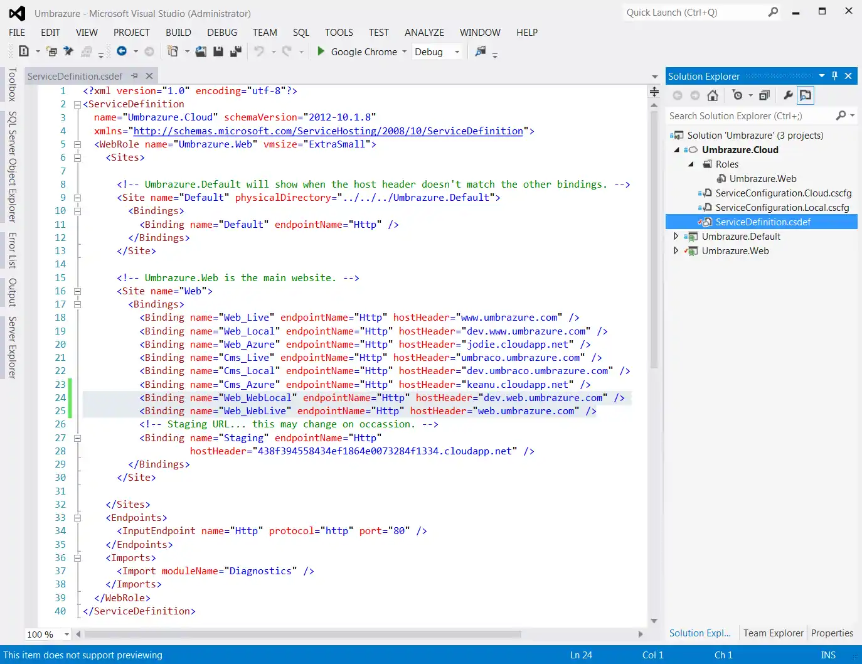The image size is (862, 664).
Task: Click the Collapse All icon in Solution Explorer
Action: coord(764,95)
